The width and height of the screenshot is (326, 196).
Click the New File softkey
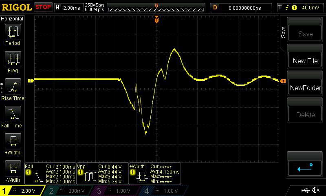(305, 60)
